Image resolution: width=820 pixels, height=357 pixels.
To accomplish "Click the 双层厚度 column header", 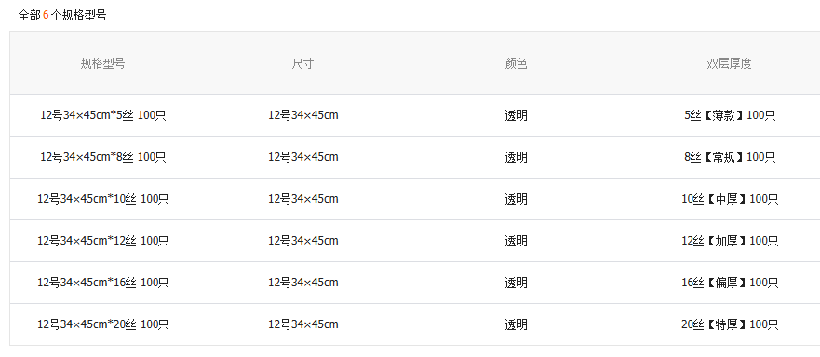I will [x=729, y=64].
